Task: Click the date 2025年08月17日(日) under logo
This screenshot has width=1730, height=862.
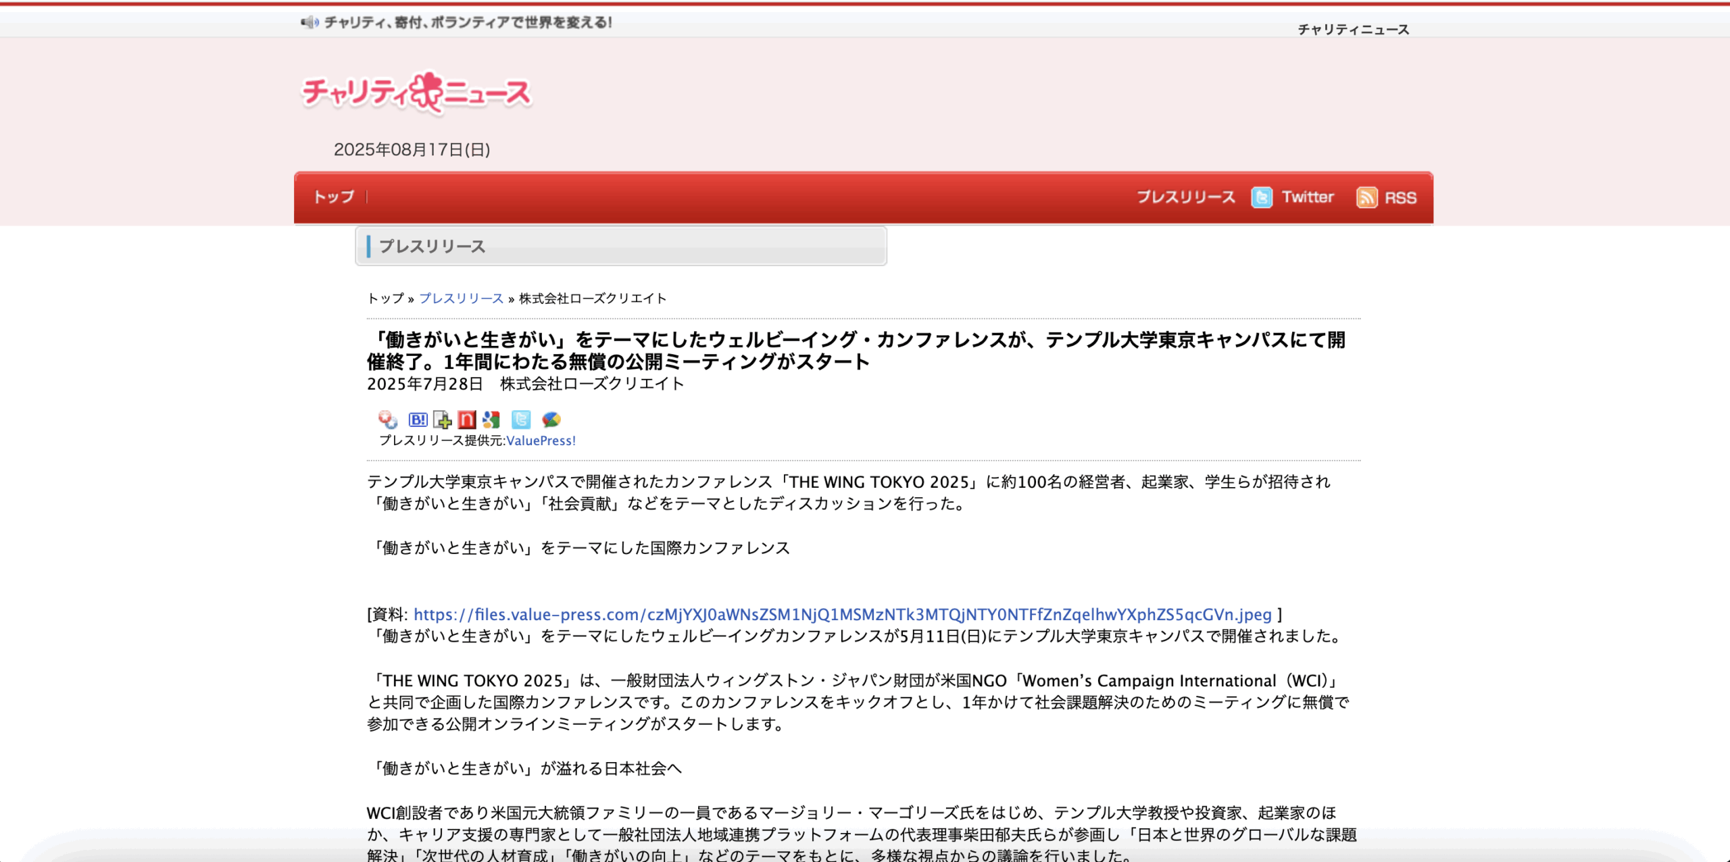Action: pyautogui.click(x=412, y=149)
